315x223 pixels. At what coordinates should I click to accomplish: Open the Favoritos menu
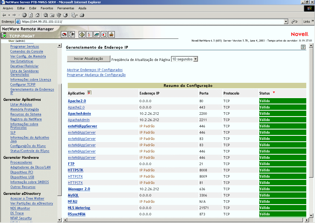[x=47, y=8]
